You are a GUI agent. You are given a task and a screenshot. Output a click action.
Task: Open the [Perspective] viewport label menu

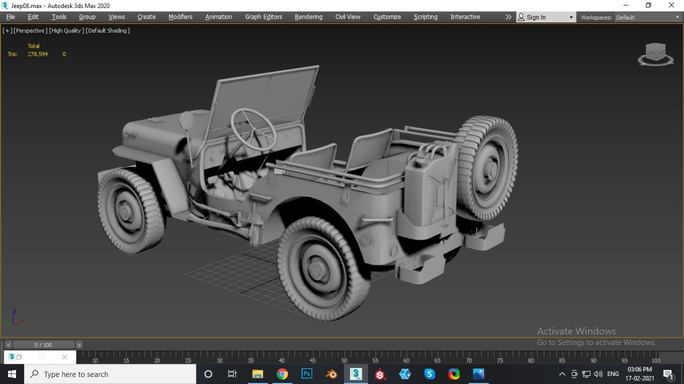pyautogui.click(x=30, y=30)
